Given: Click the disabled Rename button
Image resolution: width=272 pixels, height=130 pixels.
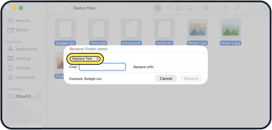Looking at the screenshot, I should (191, 79).
